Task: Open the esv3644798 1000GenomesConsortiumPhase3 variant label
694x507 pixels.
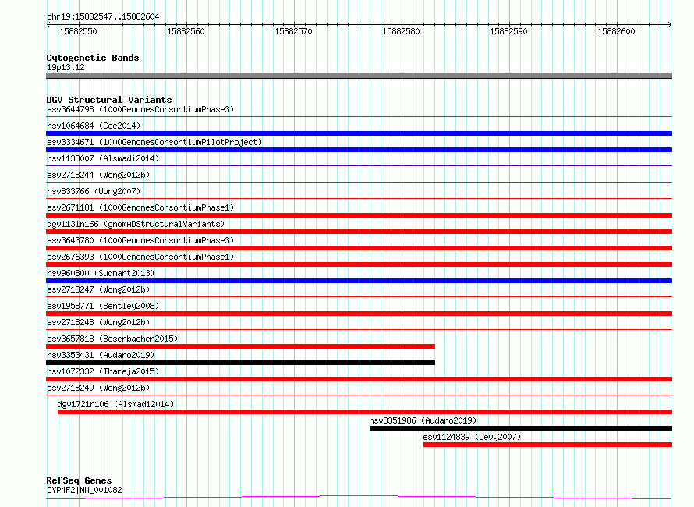Action: pos(140,109)
